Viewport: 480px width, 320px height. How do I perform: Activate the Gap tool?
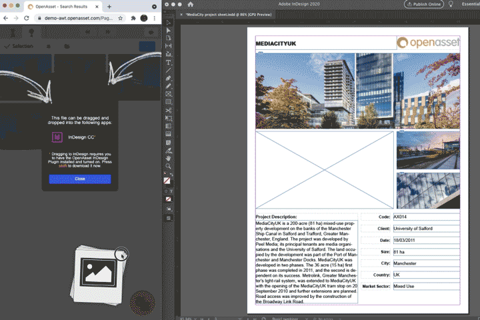(169, 46)
